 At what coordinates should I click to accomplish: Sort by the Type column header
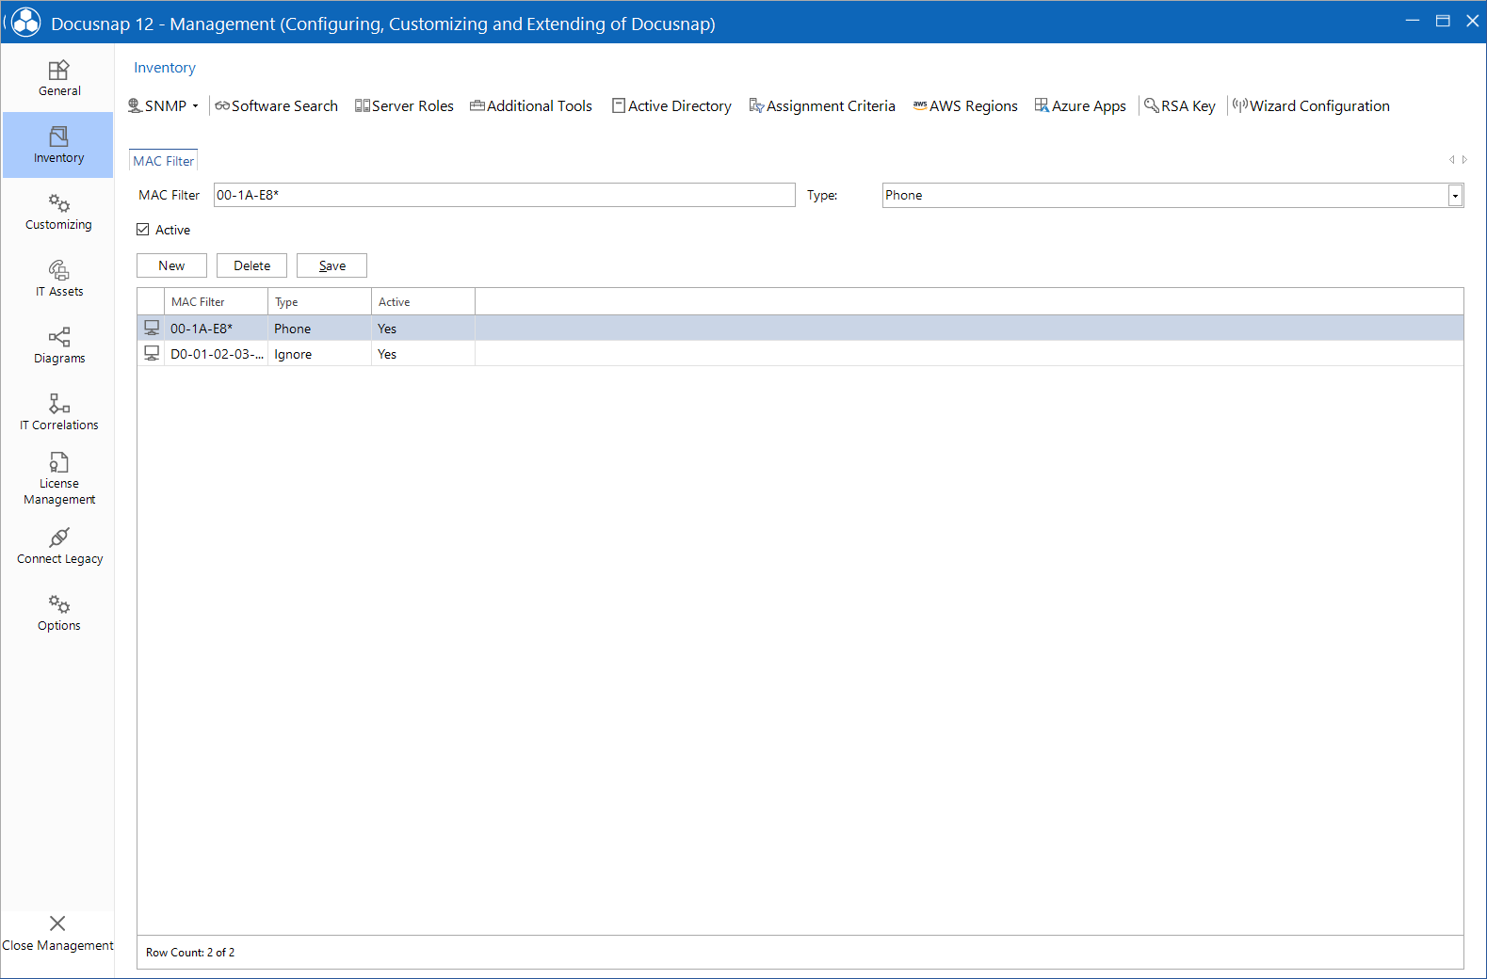(x=319, y=301)
